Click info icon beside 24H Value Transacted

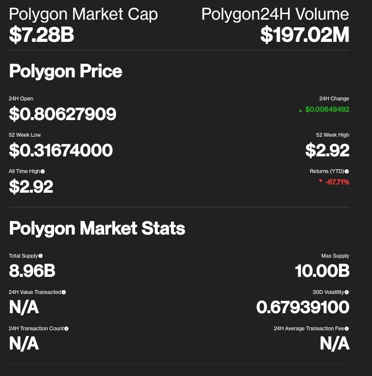(x=64, y=292)
